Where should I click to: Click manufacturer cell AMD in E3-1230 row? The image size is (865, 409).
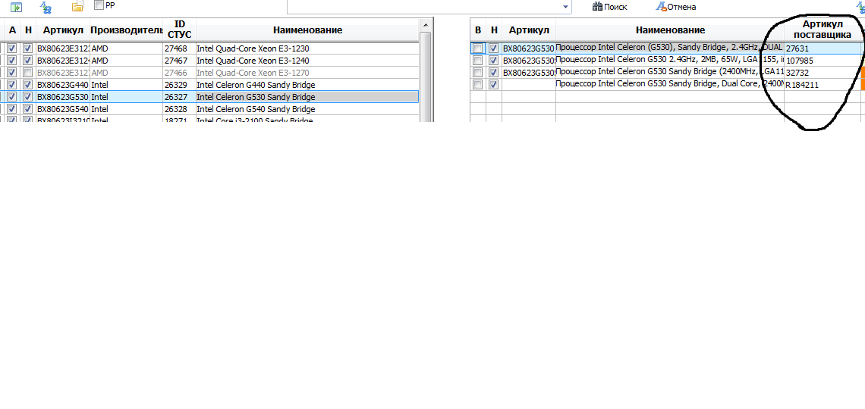(x=126, y=48)
